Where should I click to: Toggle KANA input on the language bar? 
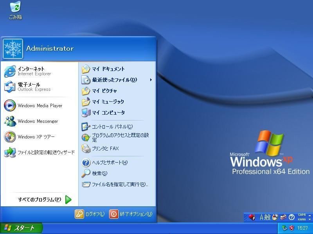[302, 220]
